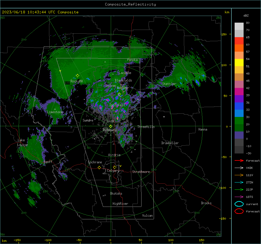Screen dimensions: 261x244
Task: Click the white 04DK arrow in the legend
Action: 239,168
